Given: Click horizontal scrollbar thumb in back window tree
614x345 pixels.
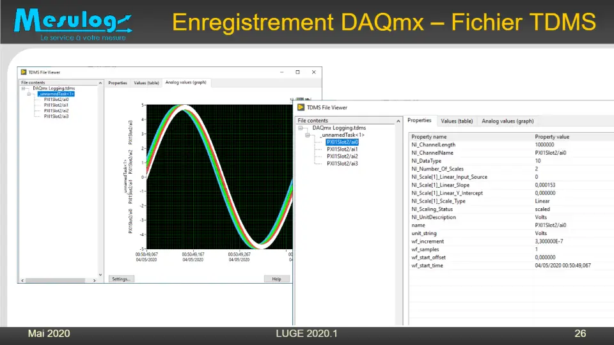Looking at the screenshot, I should (55, 280).
